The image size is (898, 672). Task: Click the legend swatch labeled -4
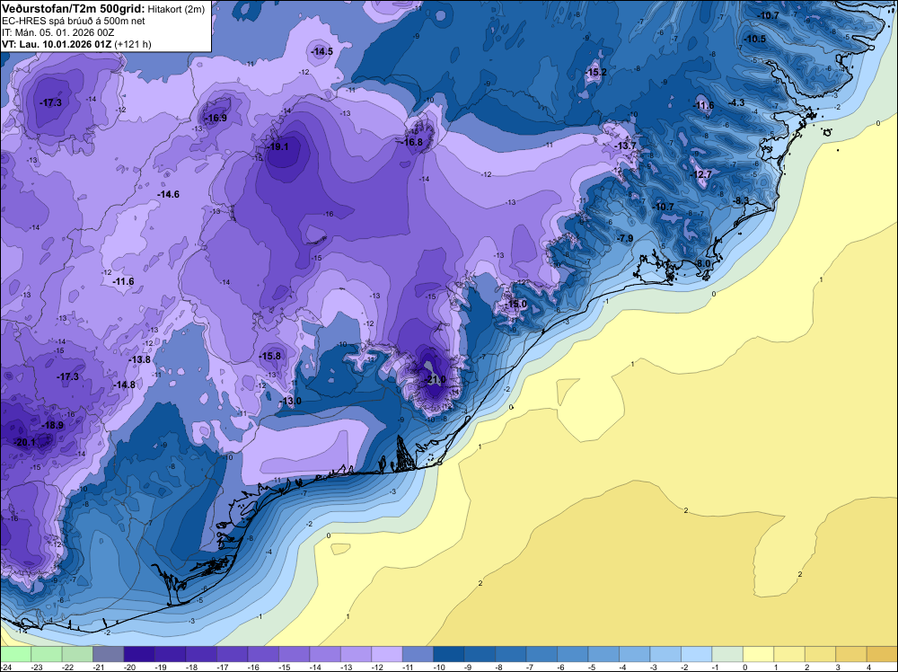point(634,654)
